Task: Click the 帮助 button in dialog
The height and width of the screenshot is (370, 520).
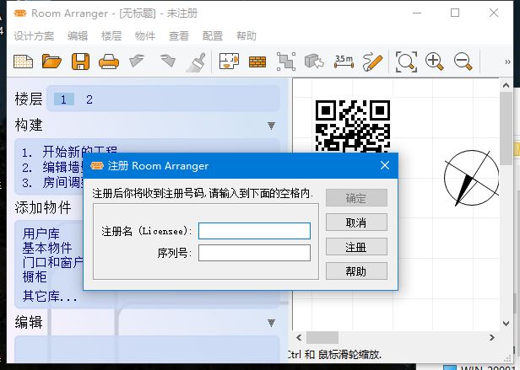Action: [x=356, y=271]
